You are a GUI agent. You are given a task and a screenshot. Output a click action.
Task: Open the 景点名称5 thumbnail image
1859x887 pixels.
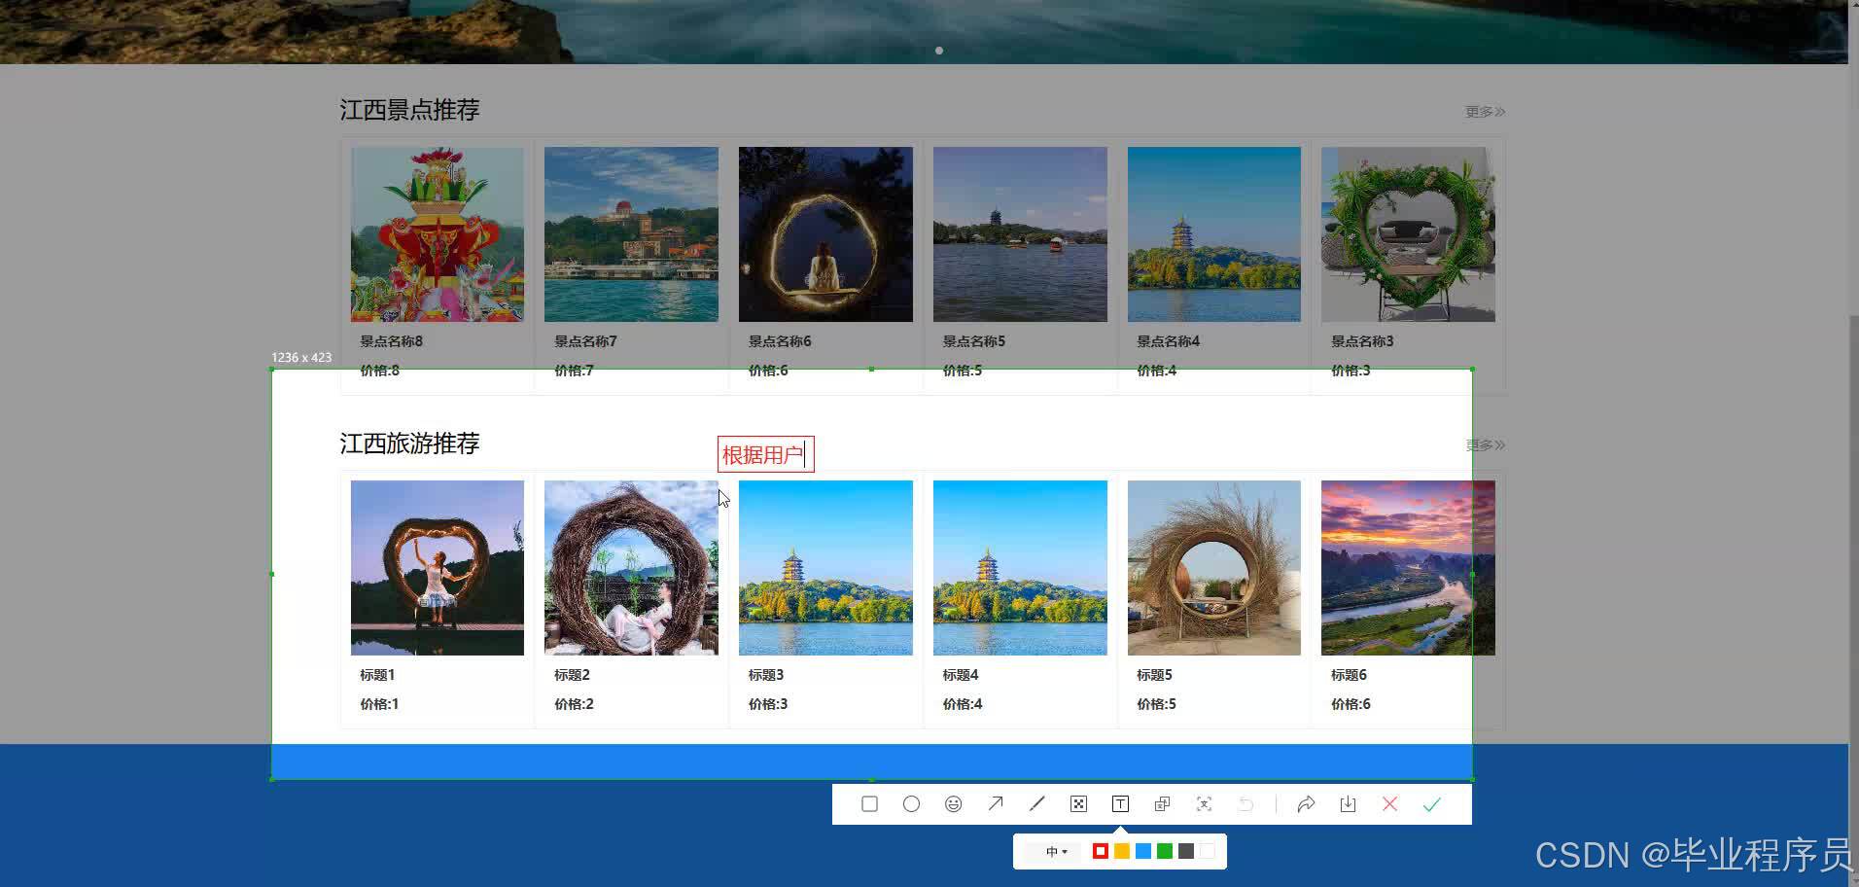[1020, 234]
